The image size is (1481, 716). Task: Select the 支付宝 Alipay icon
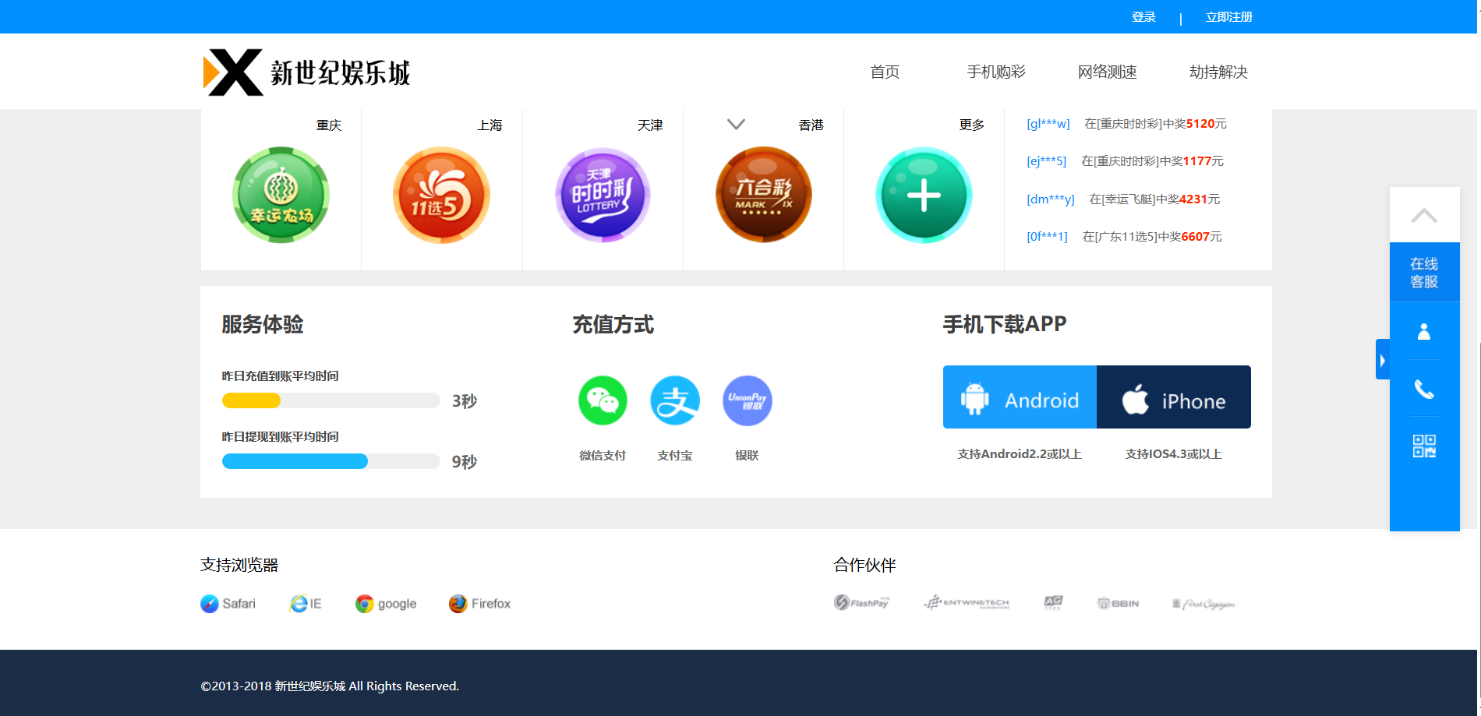pos(675,400)
